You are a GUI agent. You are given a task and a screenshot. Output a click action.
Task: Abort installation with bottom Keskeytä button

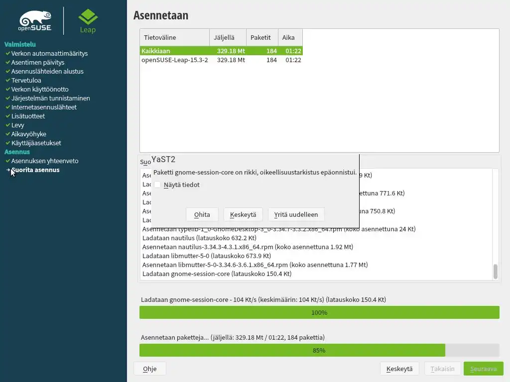click(399, 369)
